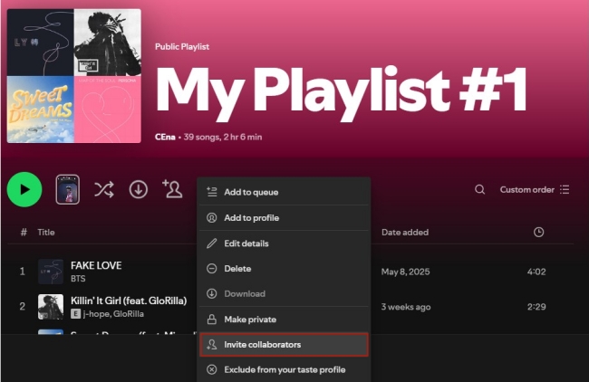589x382 pixels.
Task: Click the X circle icon beside Exclude
Action: pyautogui.click(x=211, y=369)
